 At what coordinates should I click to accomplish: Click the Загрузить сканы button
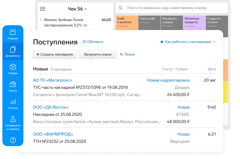coord(97,54)
